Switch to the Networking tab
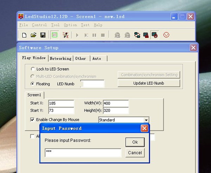 [x=60, y=58]
